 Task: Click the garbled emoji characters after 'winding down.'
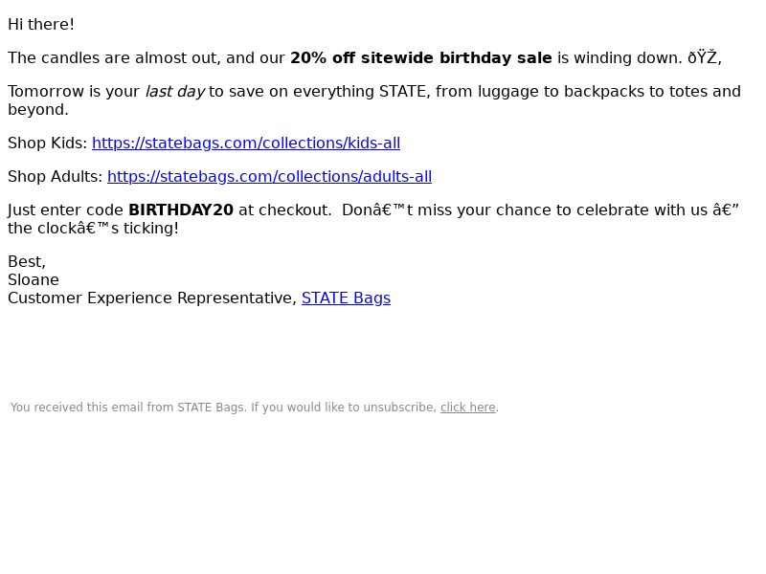pyautogui.click(x=705, y=58)
